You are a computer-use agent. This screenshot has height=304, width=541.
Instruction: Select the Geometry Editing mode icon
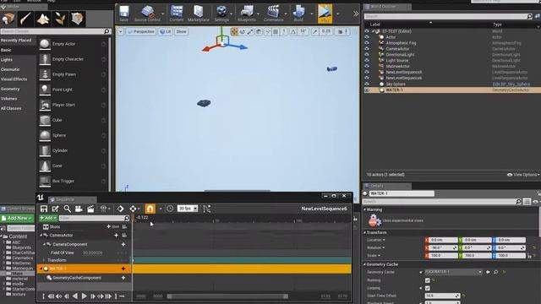(78, 19)
